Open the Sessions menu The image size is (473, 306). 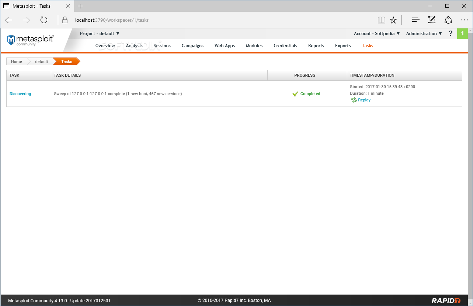pyautogui.click(x=162, y=46)
